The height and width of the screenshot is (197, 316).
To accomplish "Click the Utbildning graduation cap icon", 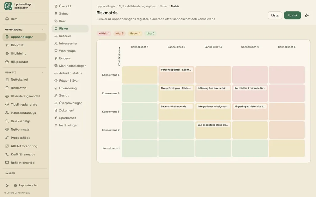I will tap(7, 54).
